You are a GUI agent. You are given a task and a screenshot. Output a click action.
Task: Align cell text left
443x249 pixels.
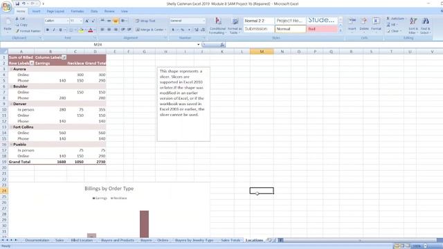(x=102, y=29)
